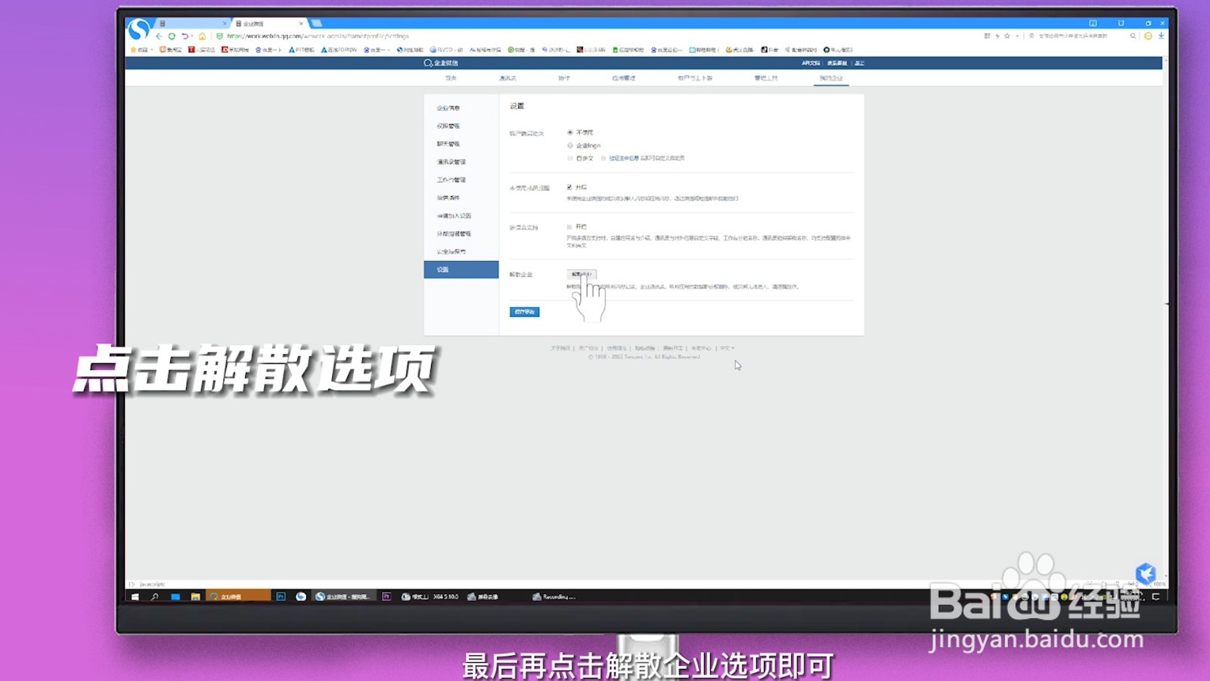Select 企业信息 in the left sidebar

tap(448, 108)
